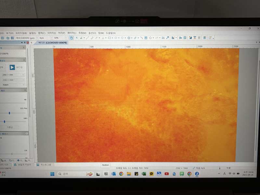Open the 2592 × 1944 resolution dropdown
The image size is (260, 195).
(13, 75)
